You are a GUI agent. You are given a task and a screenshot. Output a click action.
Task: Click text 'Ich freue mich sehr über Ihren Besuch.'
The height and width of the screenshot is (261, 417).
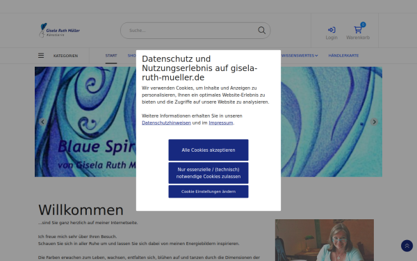coord(77,237)
